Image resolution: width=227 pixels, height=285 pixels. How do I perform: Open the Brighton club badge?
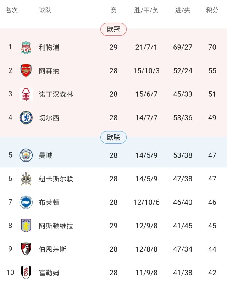26,202
